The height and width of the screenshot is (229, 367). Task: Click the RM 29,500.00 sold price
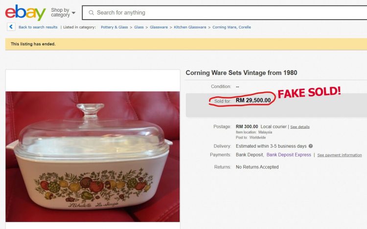point(253,100)
